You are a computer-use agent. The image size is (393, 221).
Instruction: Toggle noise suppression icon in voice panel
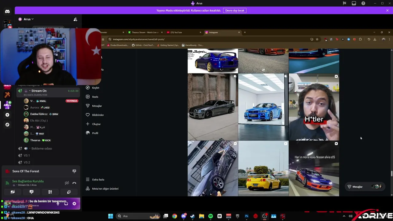click(x=67, y=183)
